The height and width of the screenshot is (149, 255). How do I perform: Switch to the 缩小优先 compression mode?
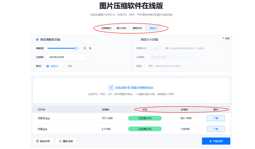(x=121, y=28)
